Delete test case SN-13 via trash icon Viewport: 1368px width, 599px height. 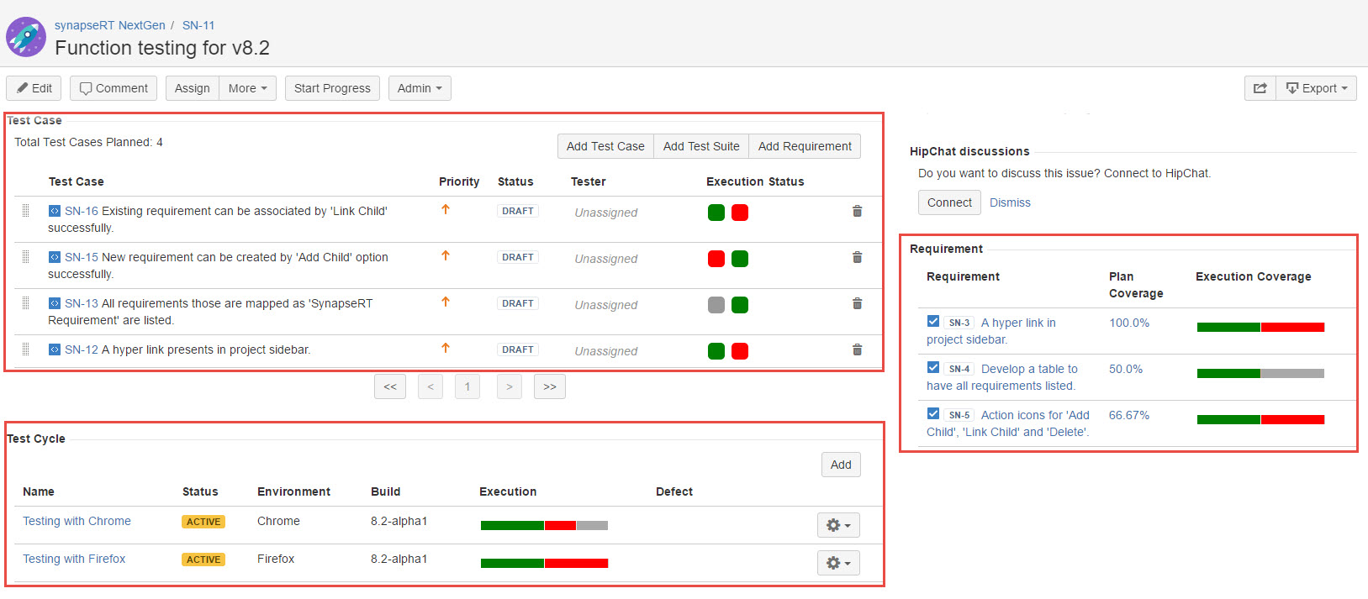(857, 303)
